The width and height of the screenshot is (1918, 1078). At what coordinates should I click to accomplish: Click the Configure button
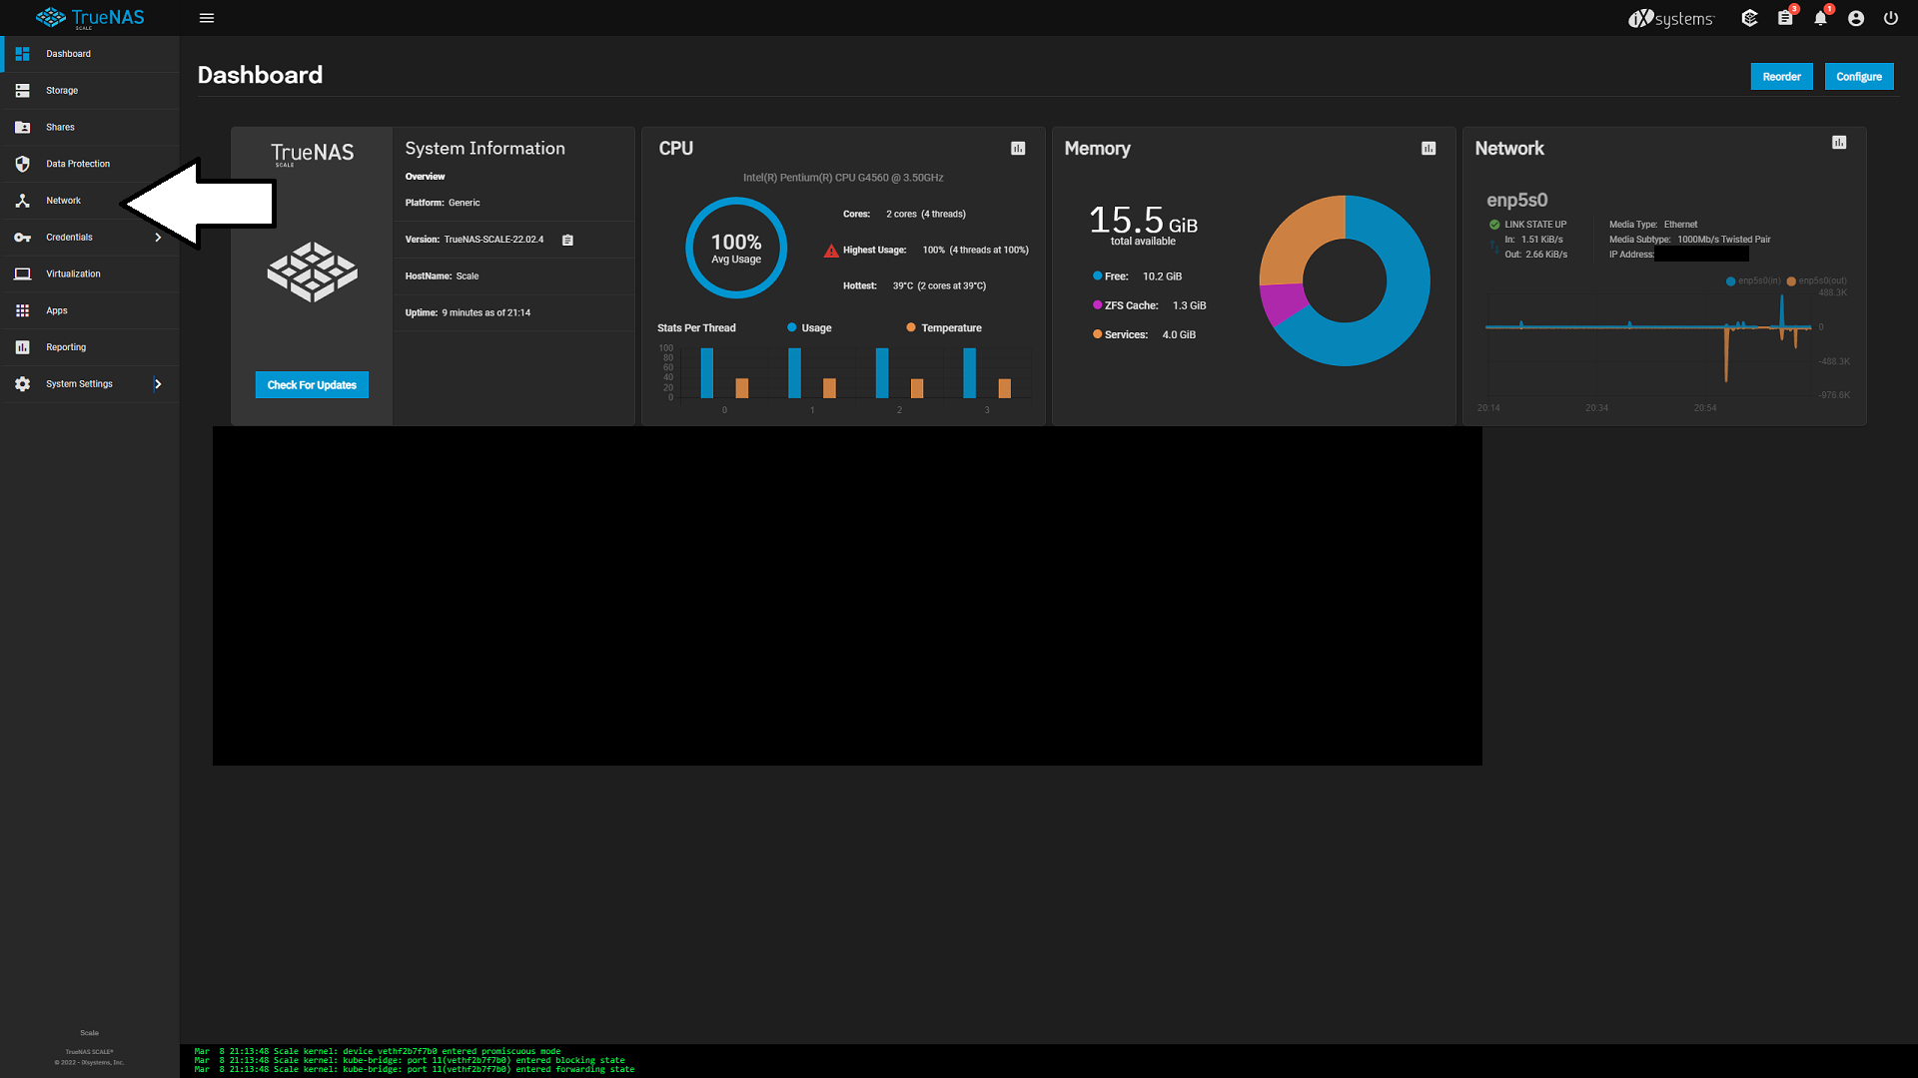[1858, 77]
